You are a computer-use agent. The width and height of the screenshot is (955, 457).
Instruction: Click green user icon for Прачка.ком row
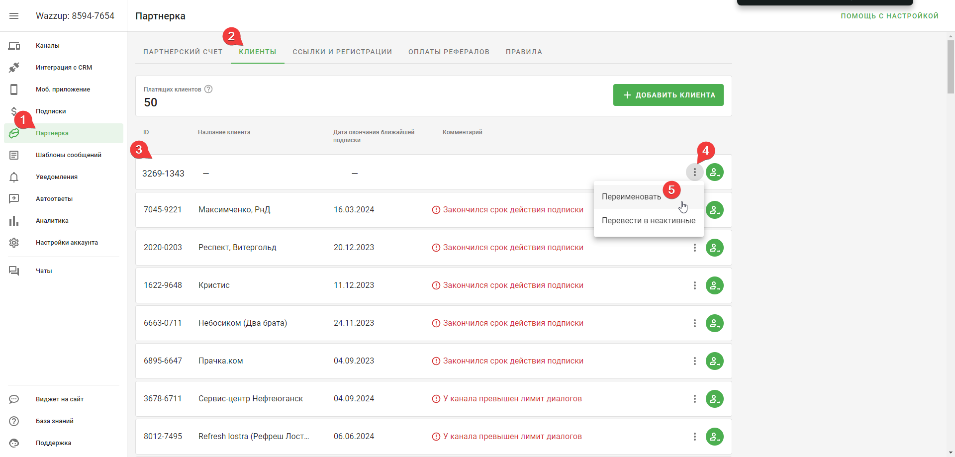click(x=715, y=361)
